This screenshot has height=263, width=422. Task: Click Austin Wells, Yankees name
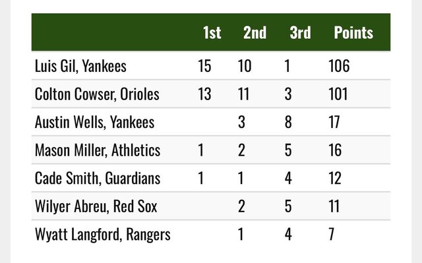(94, 122)
